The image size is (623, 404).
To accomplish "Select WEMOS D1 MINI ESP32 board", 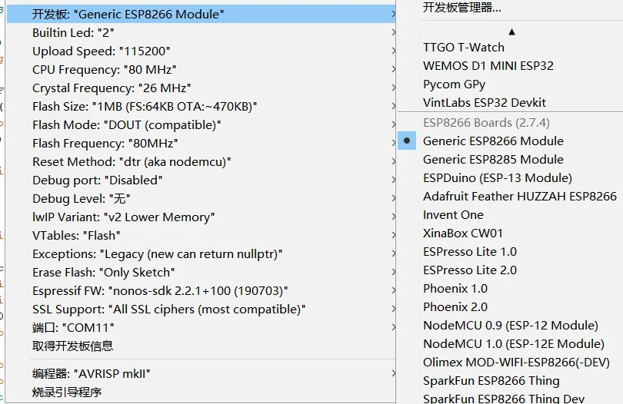I will point(488,66).
